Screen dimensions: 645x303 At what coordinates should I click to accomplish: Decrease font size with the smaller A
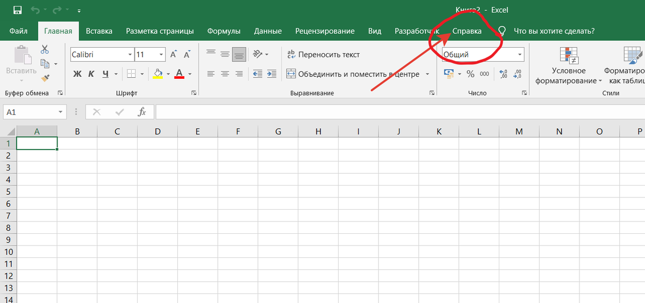point(187,55)
